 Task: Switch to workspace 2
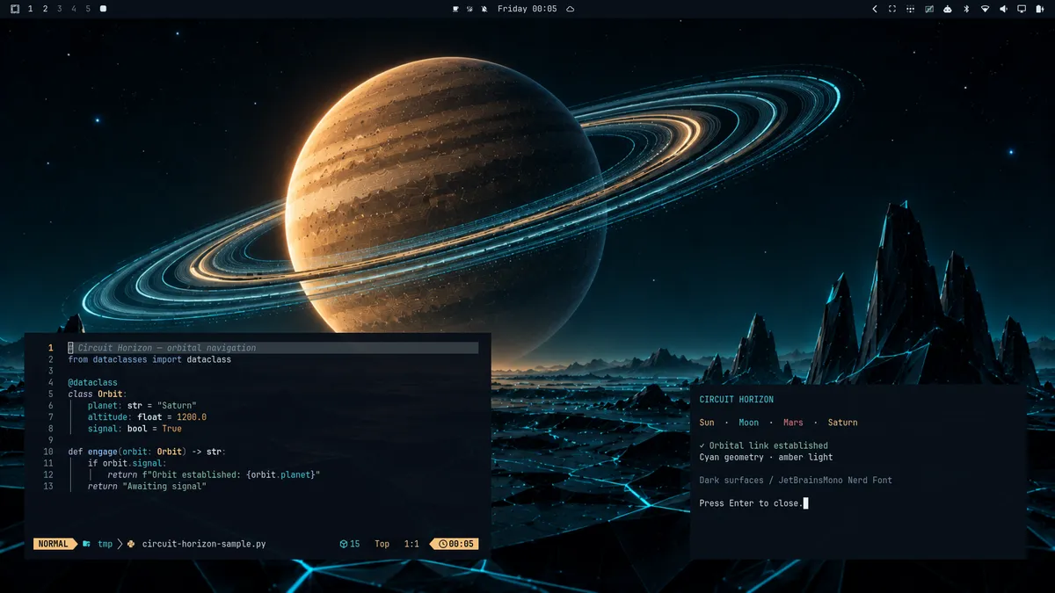45,9
